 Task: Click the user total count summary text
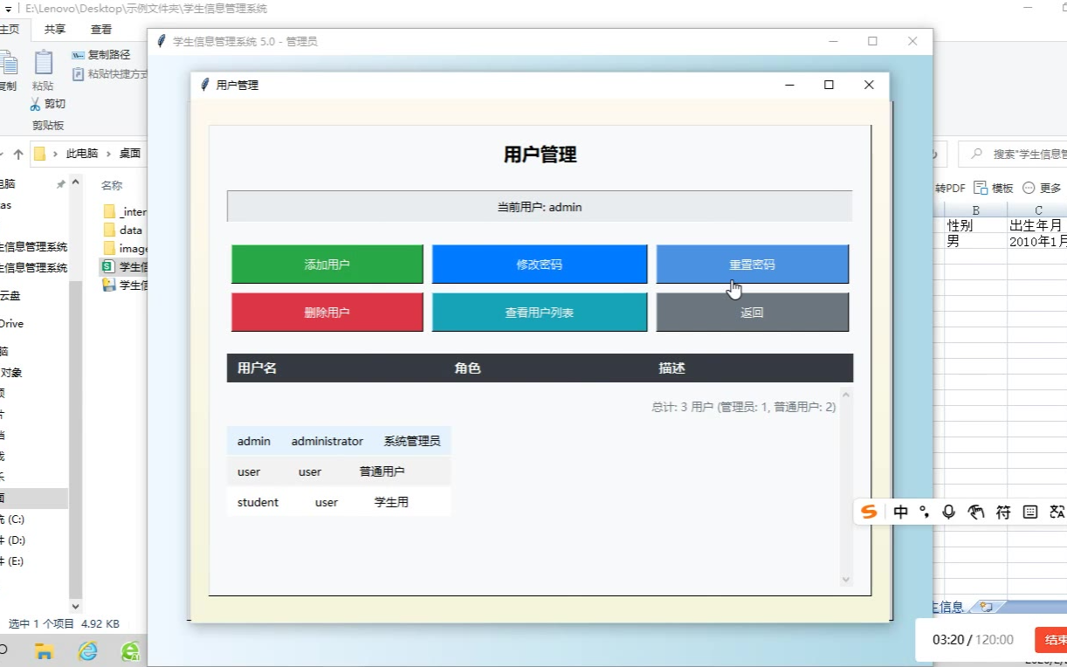744,407
